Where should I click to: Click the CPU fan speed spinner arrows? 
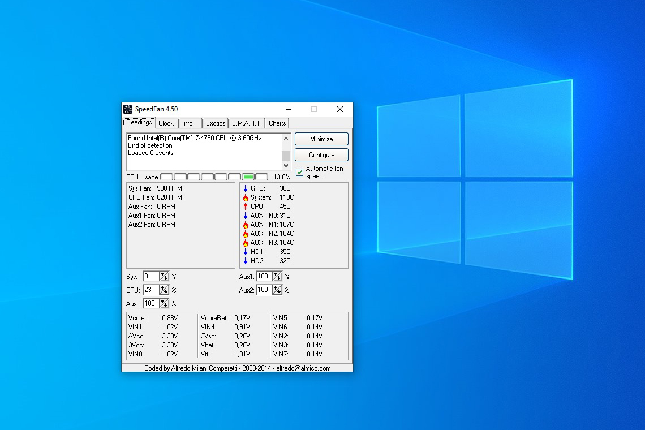tap(164, 290)
